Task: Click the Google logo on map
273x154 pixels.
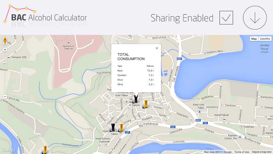Action: click(x=9, y=150)
